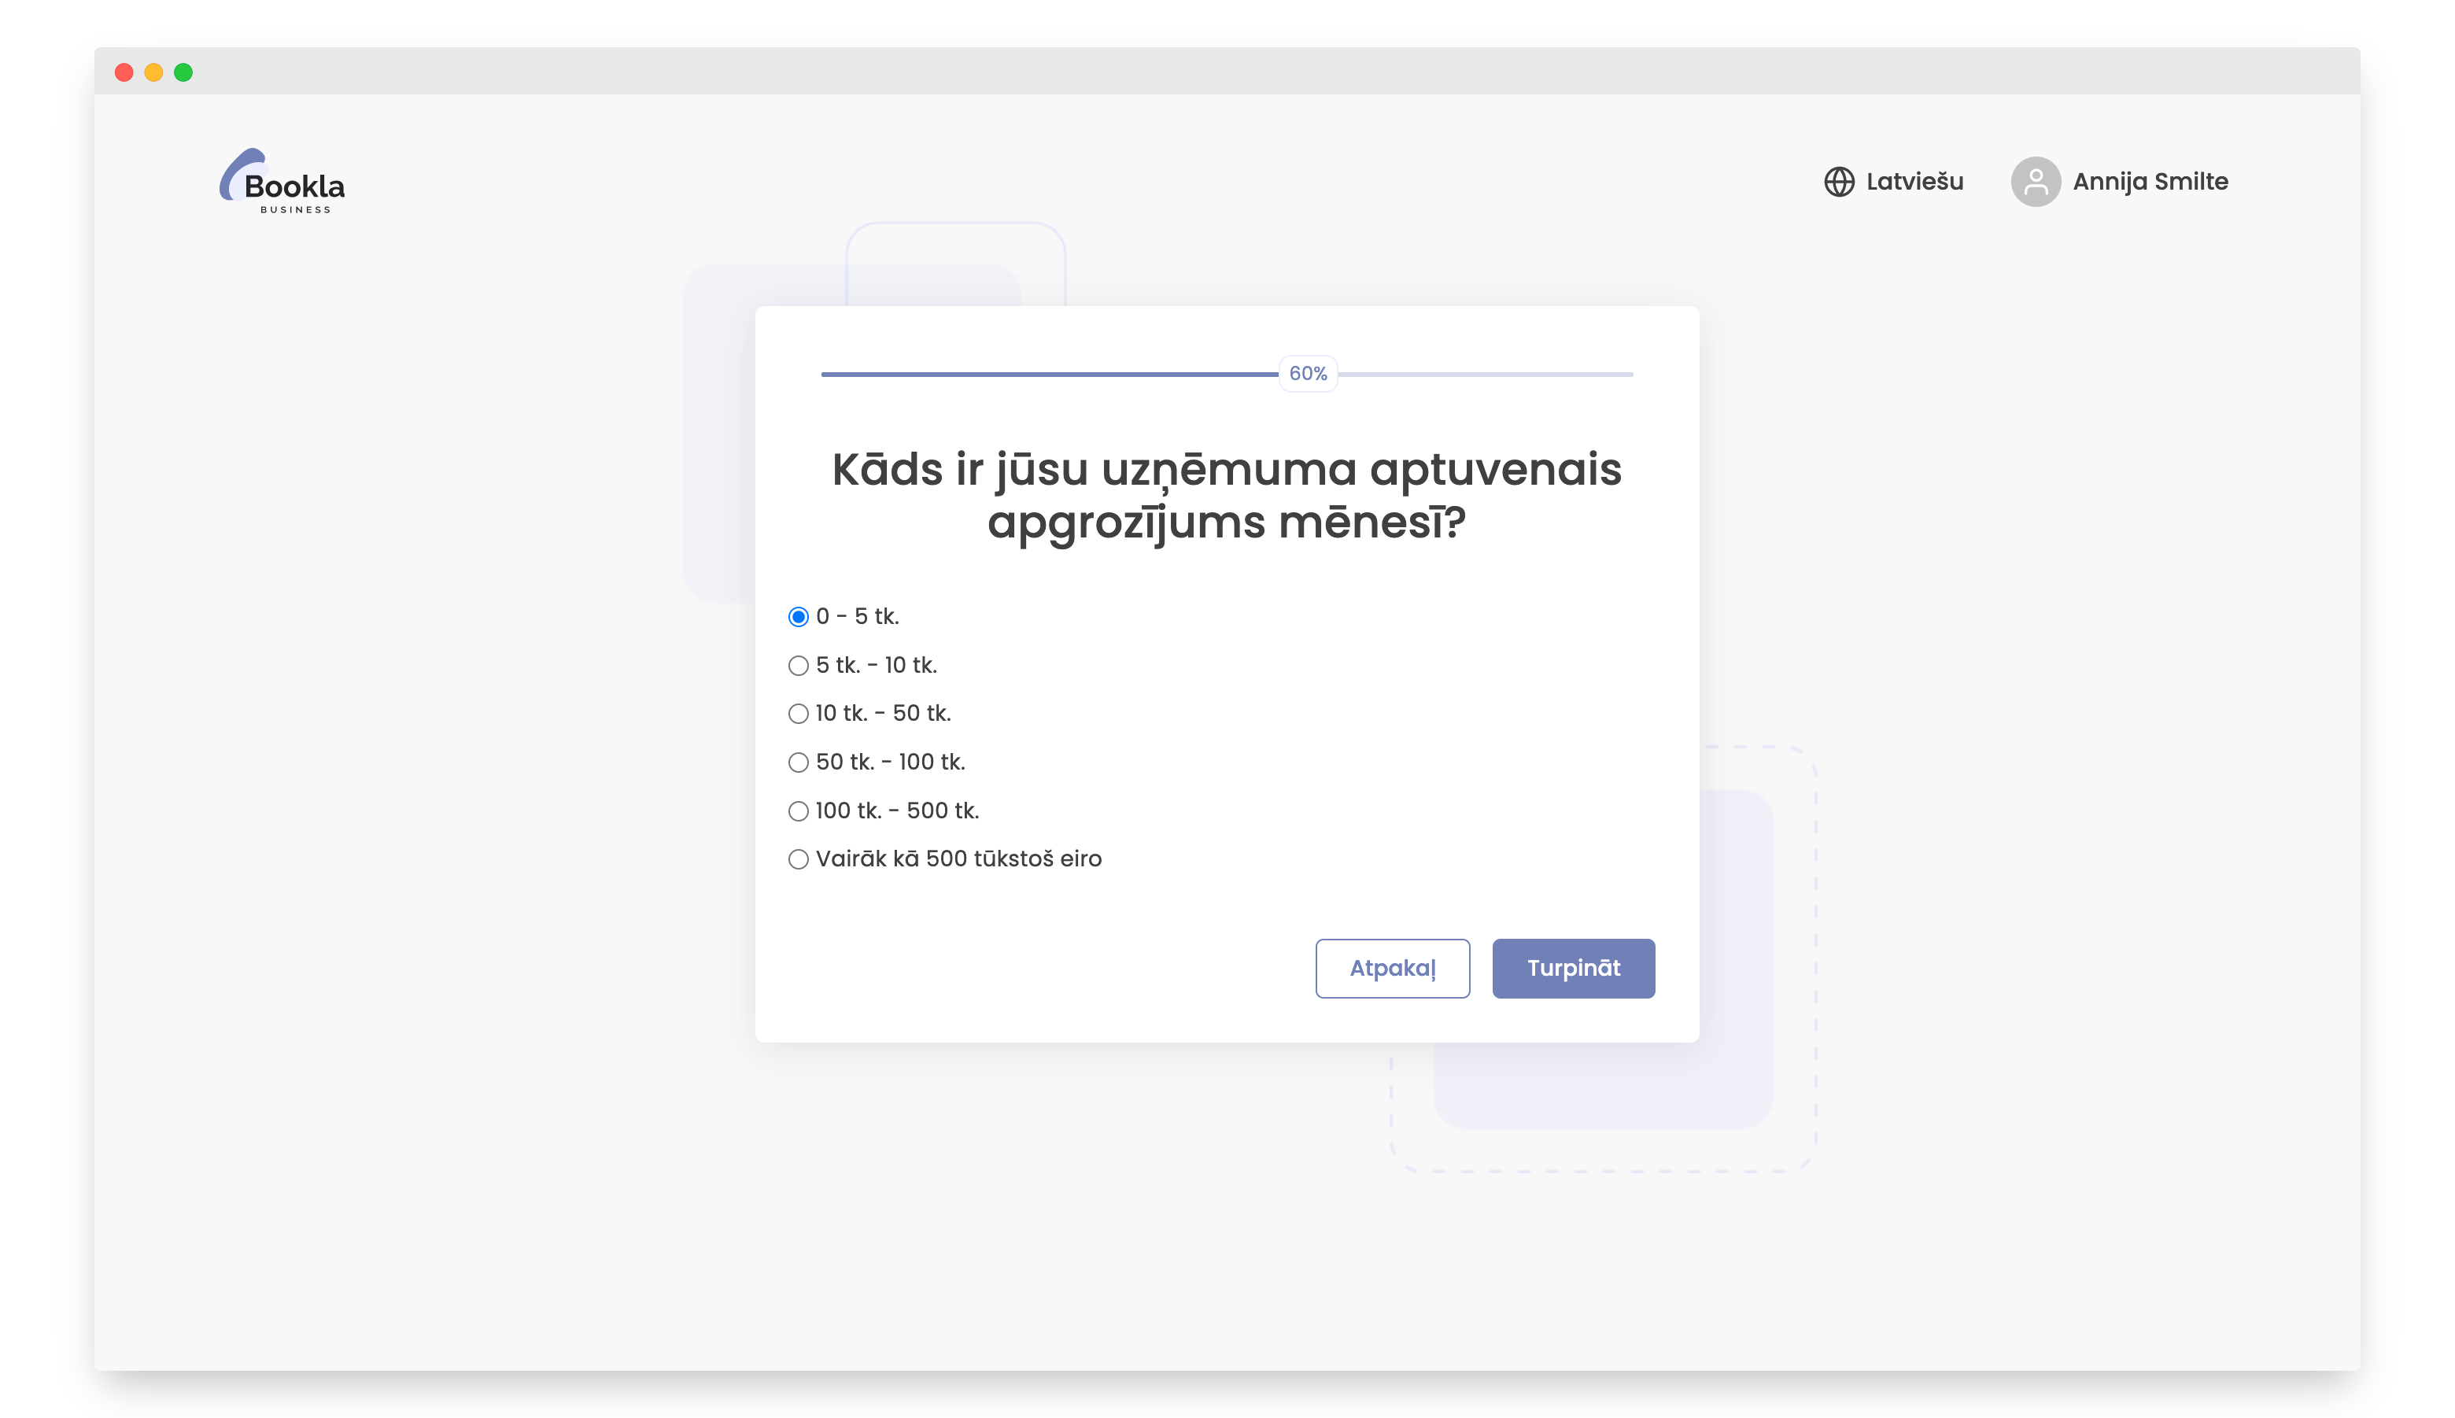Select the "100 tk. - 500 tk." choice

pos(799,811)
